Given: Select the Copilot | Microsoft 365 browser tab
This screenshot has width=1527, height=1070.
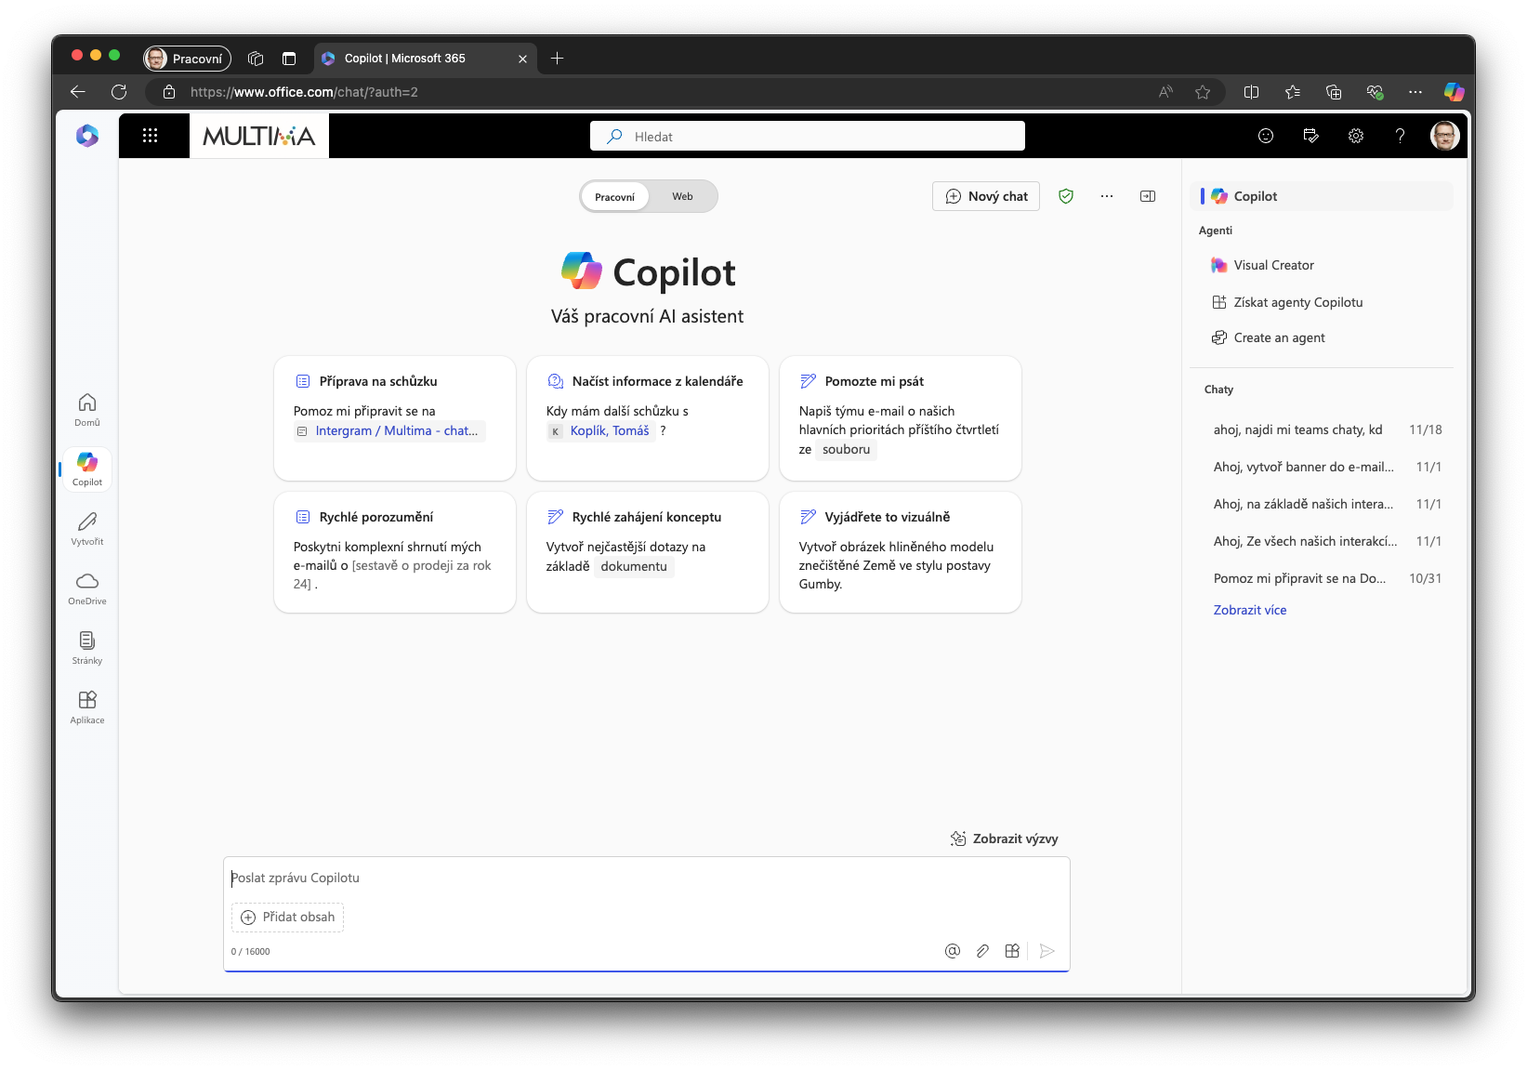Looking at the screenshot, I should coord(426,59).
